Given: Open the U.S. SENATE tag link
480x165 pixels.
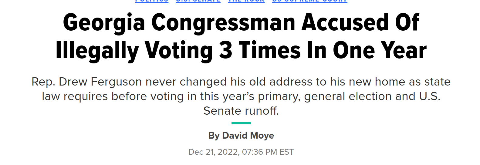Looking at the screenshot, I should 198,1.
